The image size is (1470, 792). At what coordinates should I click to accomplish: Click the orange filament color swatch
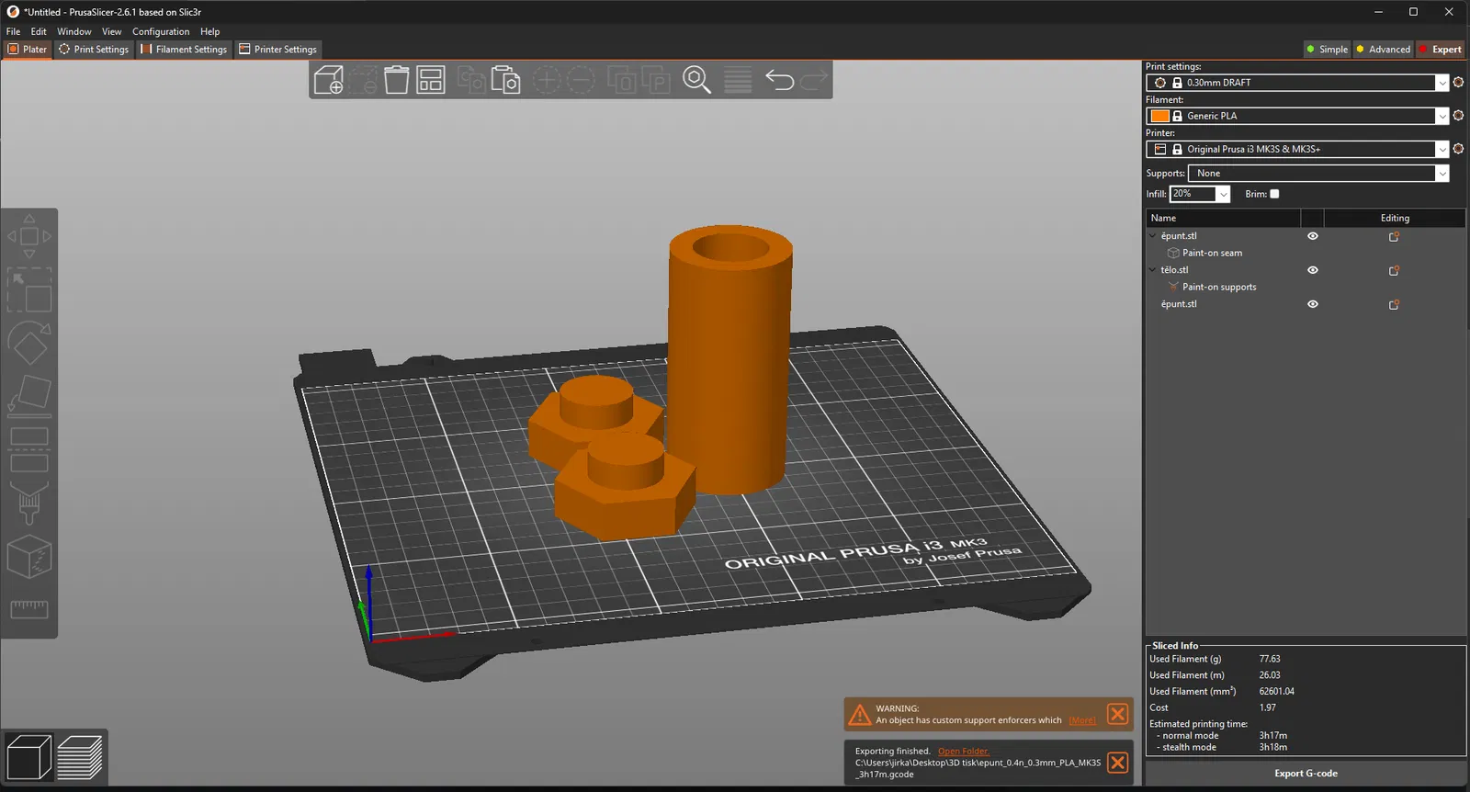pyautogui.click(x=1160, y=116)
